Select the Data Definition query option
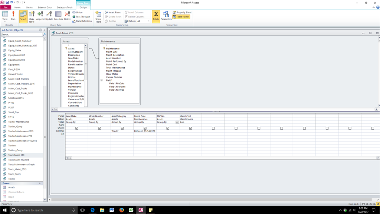 coord(82,21)
